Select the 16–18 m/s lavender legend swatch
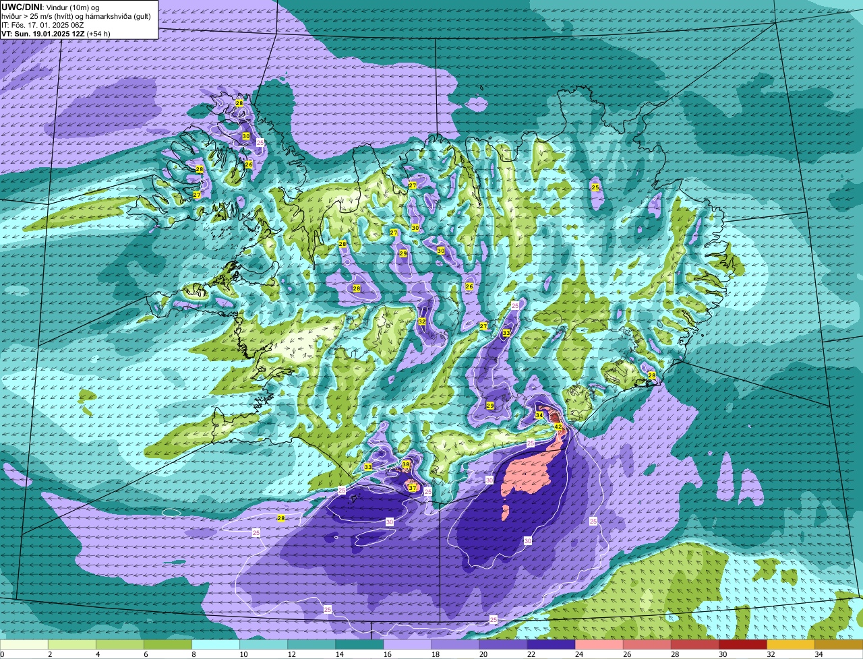The height and width of the screenshot is (659, 863). pos(407,644)
